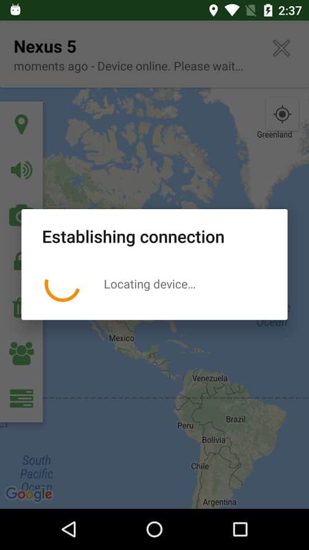Tap the Android home circle button
The image size is (309, 550).
[154, 529]
